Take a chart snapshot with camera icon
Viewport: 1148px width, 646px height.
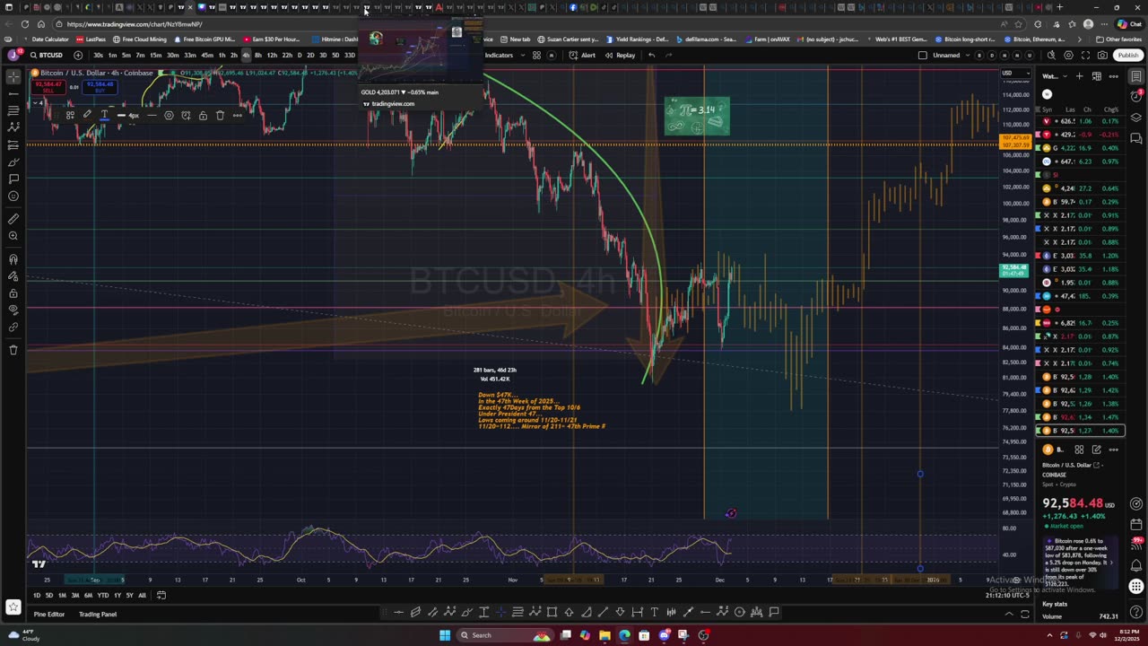(x=1102, y=56)
